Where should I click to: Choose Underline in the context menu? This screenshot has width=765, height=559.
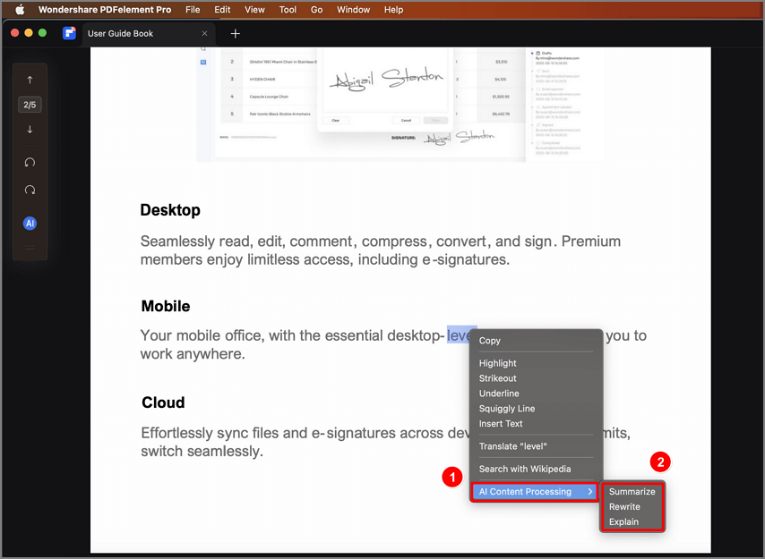pos(537,394)
